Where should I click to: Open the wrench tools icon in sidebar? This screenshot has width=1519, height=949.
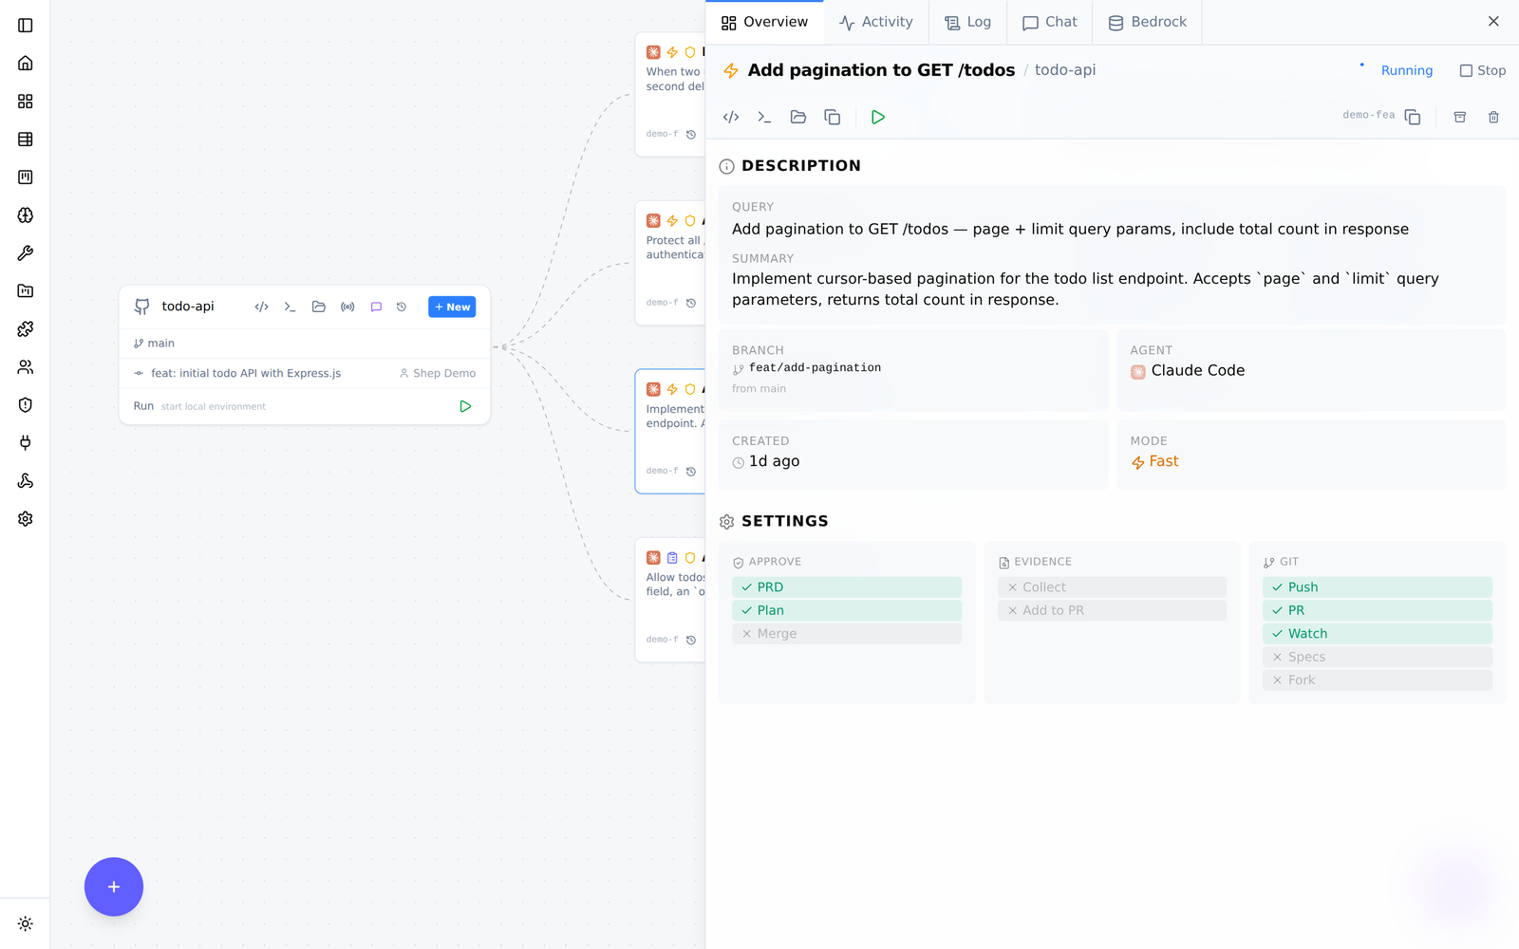coord(26,253)
